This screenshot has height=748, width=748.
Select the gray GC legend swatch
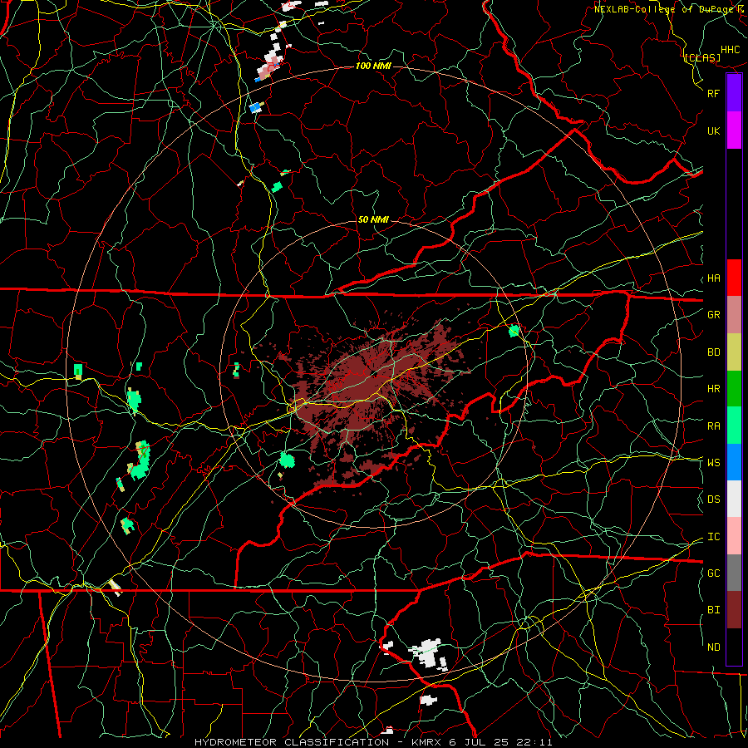(734, 573)
